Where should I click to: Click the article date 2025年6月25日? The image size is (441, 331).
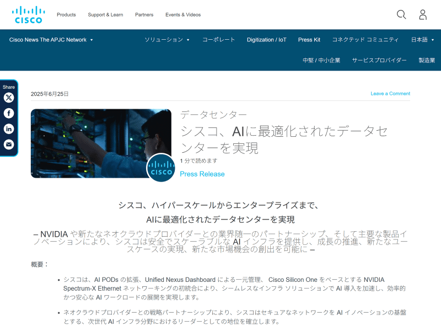(50, 94)
